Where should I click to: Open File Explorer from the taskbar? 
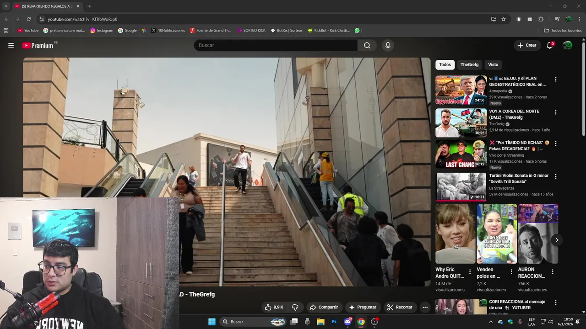point(321,322)
